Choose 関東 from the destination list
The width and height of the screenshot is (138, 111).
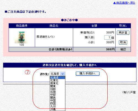pos(57,86)
